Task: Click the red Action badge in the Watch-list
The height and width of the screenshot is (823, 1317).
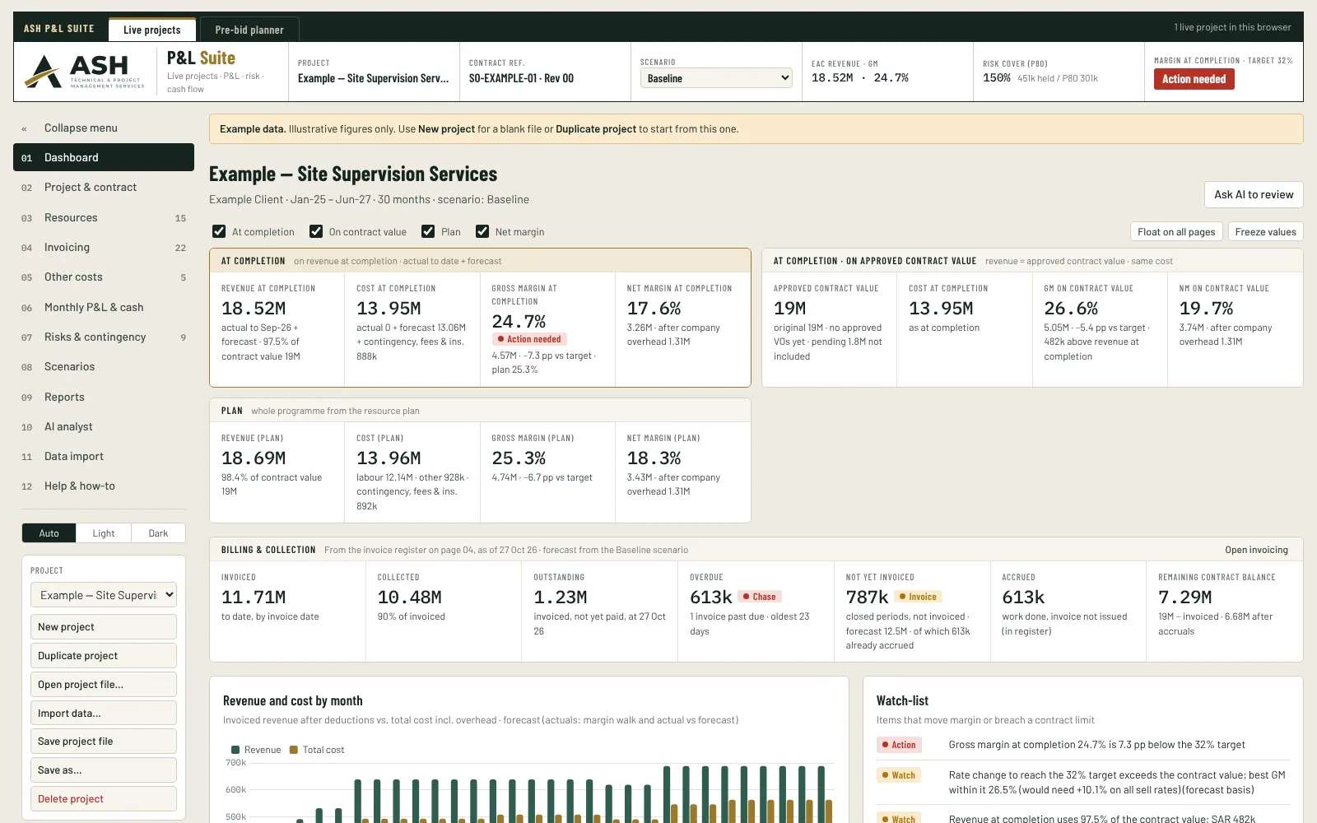Action: (x=899, y=745)
